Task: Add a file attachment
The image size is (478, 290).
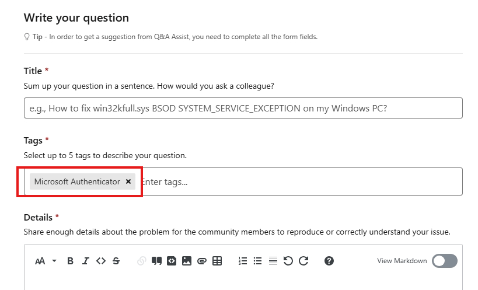Action: [x=202, y=261]
